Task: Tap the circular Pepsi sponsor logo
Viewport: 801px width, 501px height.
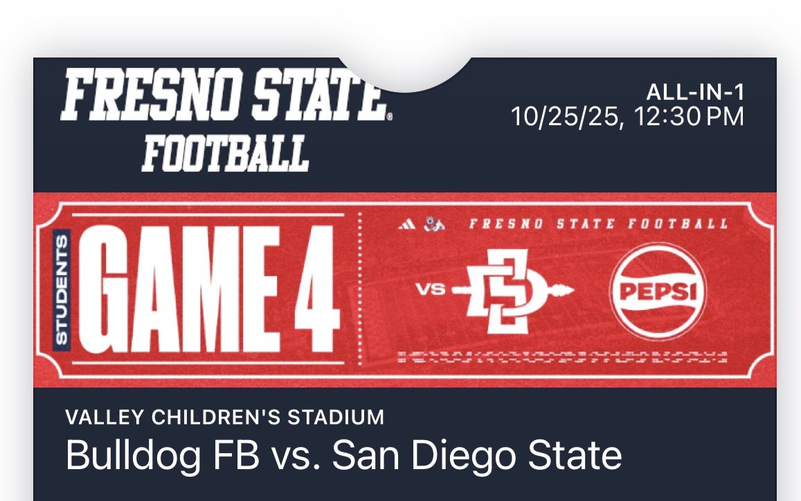Action: click(658, 289)
